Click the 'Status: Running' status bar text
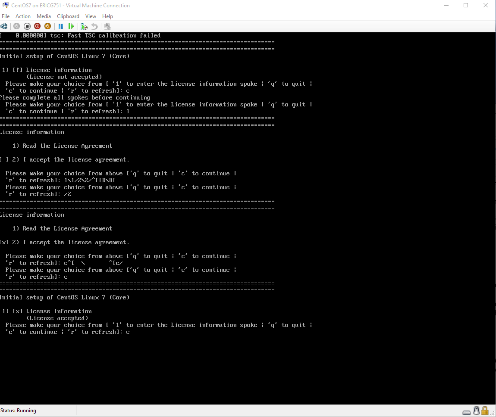The image size is (496, 417). (19, 411)
